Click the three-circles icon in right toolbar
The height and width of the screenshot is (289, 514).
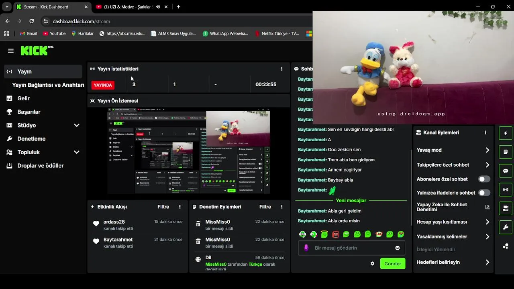(506, 246)
